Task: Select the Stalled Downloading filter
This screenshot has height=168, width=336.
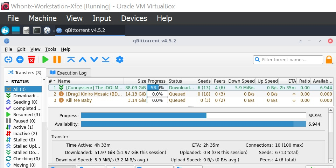Action: [23, 152]
